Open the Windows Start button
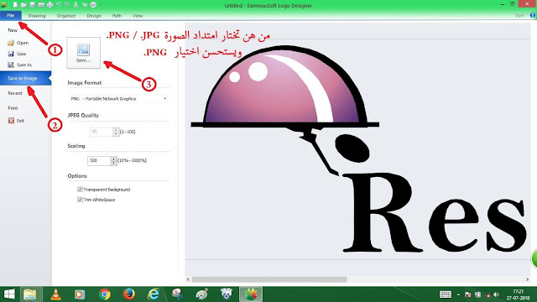Viewport: 537px width, 302px height. pos(9,294)
